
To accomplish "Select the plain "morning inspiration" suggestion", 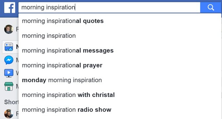I will pos(120,36).
